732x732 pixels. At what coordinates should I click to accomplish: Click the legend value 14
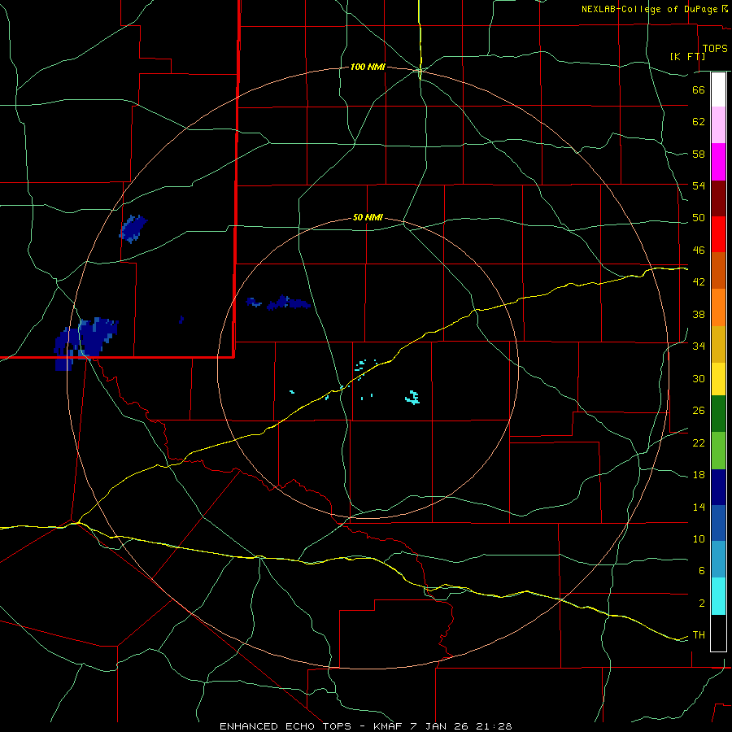pyautogui.click(x=699, y=507)
